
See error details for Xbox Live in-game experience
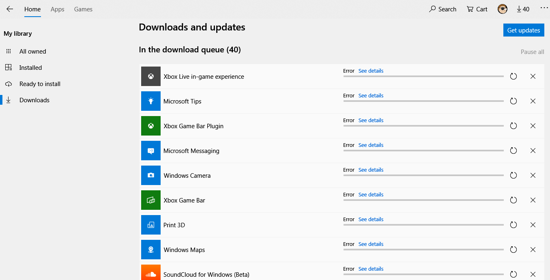click(371, 71)
